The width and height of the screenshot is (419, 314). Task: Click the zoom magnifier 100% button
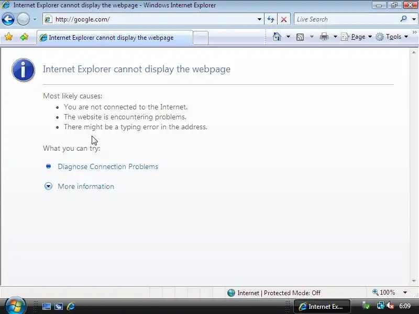pyautogui.click(x=384, y=293)
